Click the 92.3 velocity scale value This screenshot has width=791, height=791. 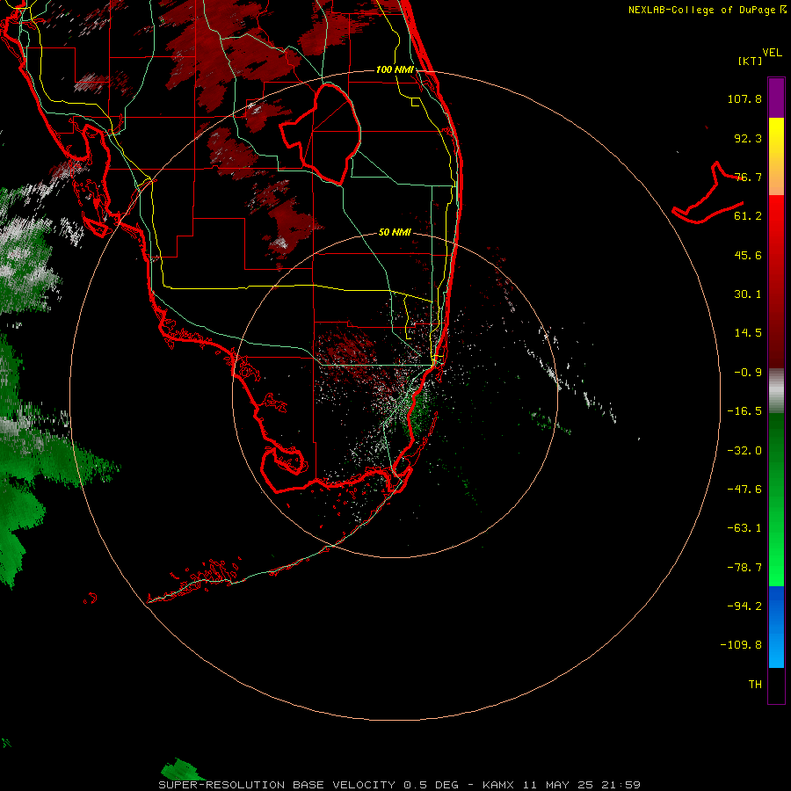point(748,138)
